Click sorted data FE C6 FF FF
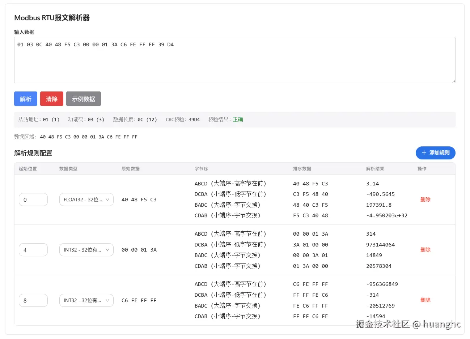470x339 pixels. click(310, 306)
